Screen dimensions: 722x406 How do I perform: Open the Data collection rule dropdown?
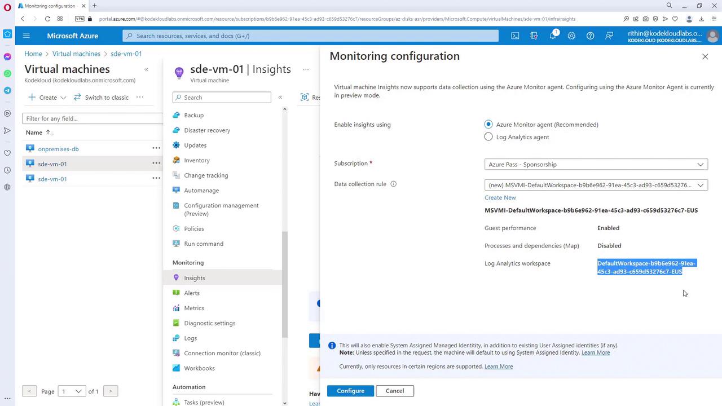coord(596,185)
